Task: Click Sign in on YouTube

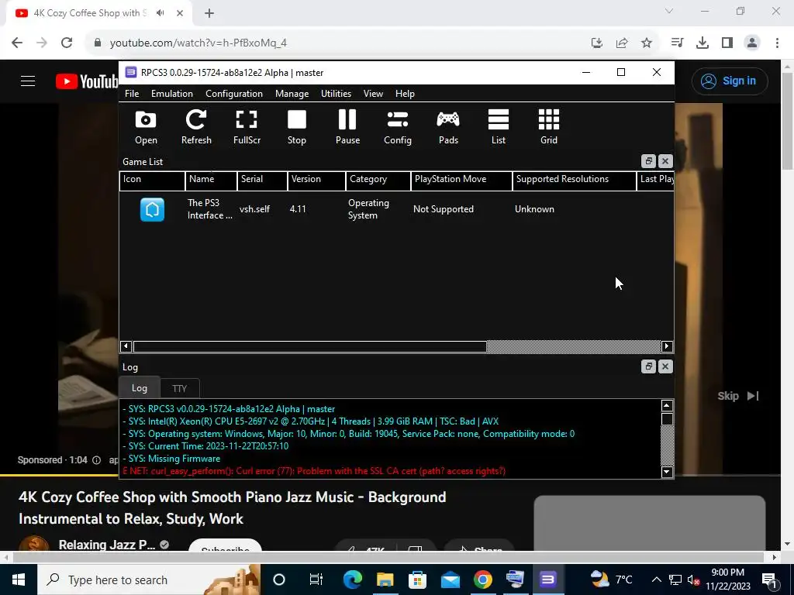Action: tap(730, 81)
